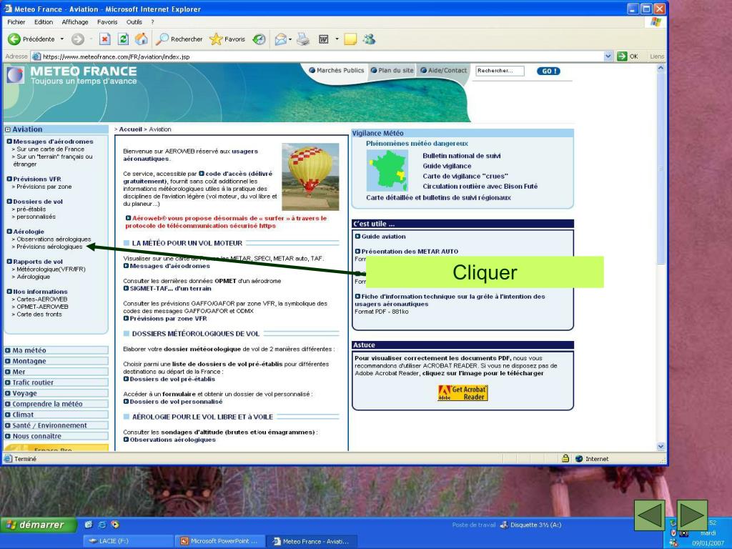732x549 pixels.
Task: Open the Favoris star toolbar button
Action: coord(227,39)
